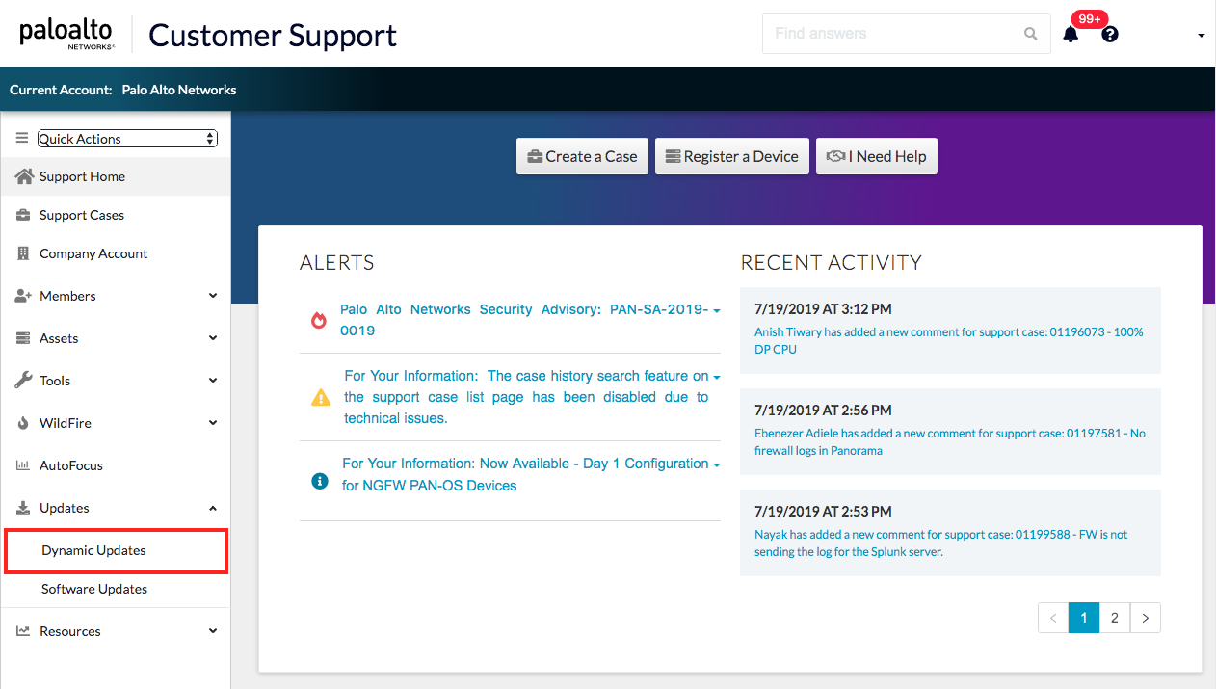Select recent activity page 1
The height and width of the screenshot is (689, 1216).
tap(1084, 618)
